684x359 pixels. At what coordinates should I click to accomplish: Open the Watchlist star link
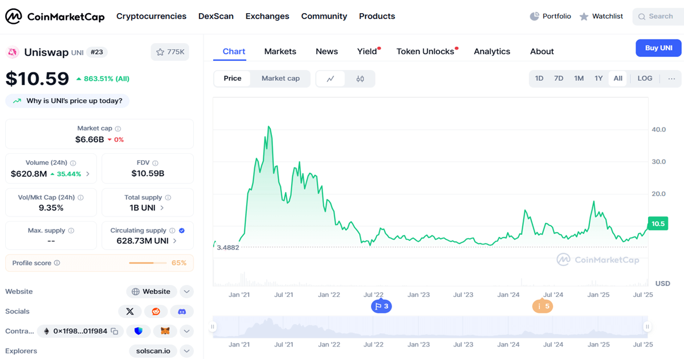[601, 17]
